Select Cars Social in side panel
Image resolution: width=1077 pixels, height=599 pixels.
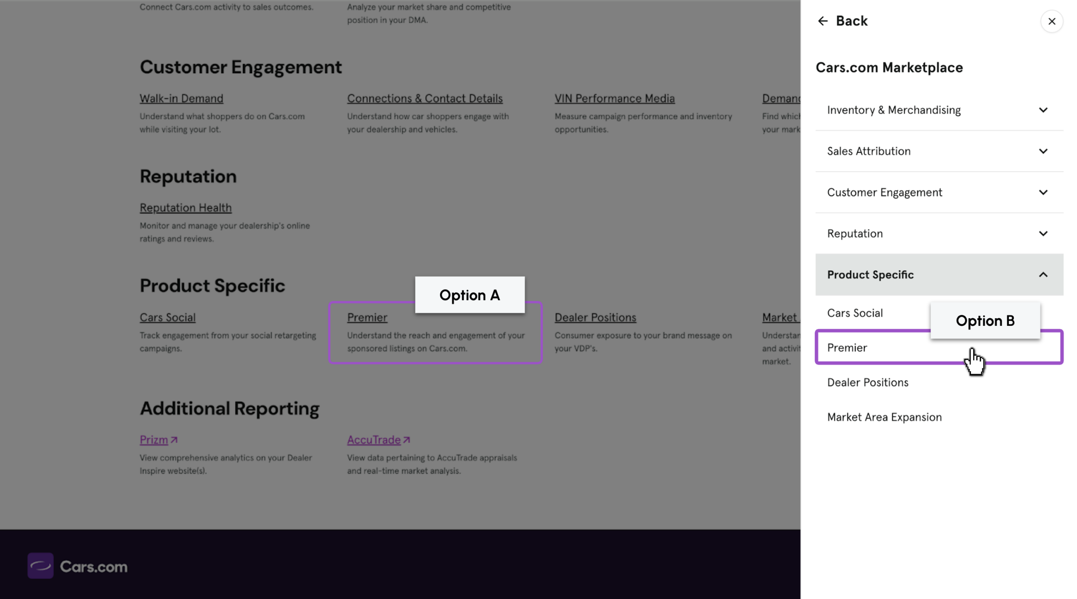[x=854, y=313]
